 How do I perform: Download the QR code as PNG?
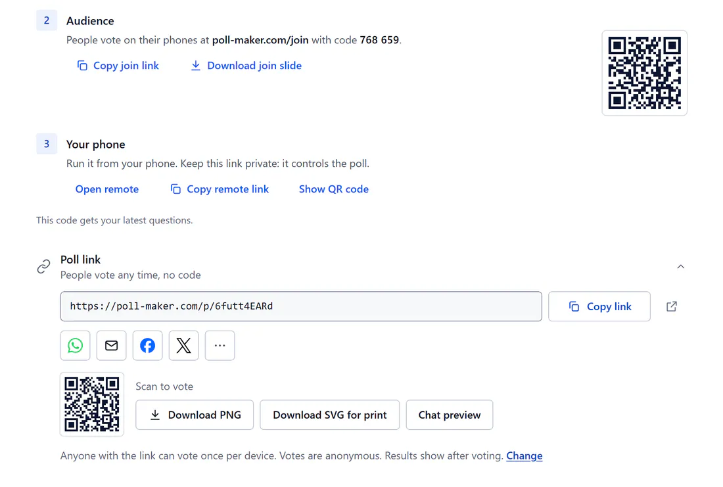[x=195, y=415]
